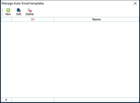Sort templates by the Name column

96,19
